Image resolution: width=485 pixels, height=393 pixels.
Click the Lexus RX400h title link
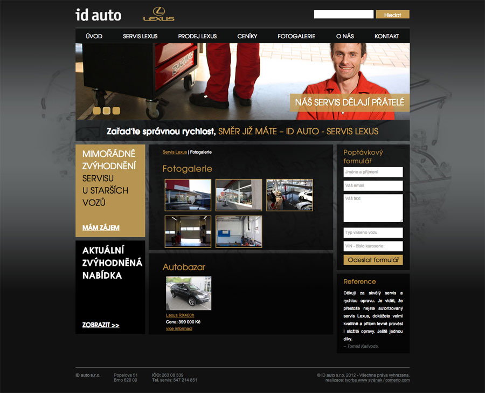(180, 315)
